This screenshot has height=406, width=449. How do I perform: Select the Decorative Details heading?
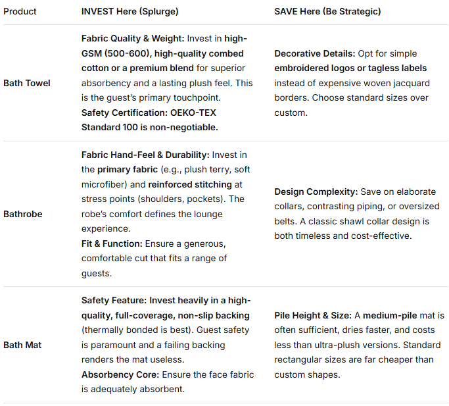(312, 53)
